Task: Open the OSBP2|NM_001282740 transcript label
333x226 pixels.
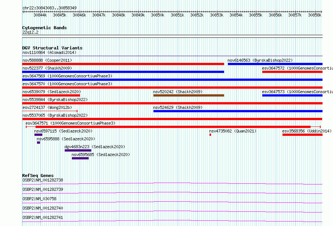Action: click(43, 208)
